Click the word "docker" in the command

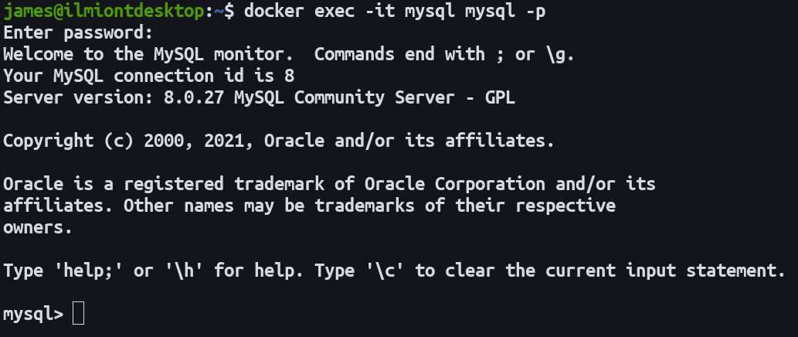pos(273,12)
